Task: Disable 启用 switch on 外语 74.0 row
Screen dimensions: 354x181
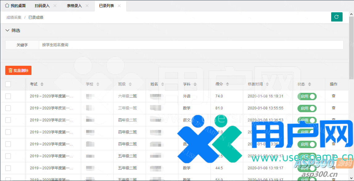Action: click(307, 96)
